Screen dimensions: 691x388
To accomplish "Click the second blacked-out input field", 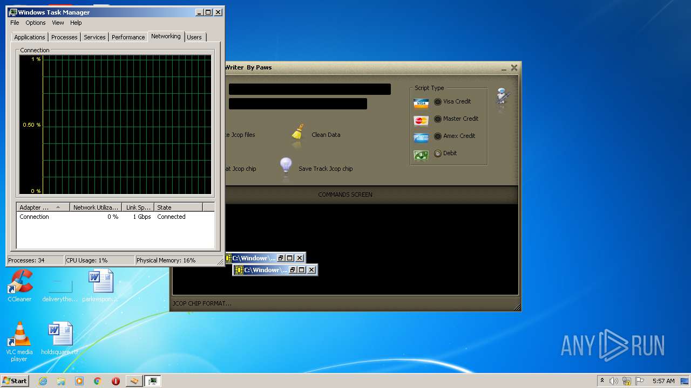I will coord(297,103).
